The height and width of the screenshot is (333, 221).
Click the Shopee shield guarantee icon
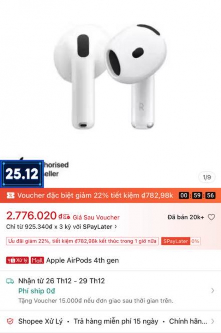click(x=10, y=321)
